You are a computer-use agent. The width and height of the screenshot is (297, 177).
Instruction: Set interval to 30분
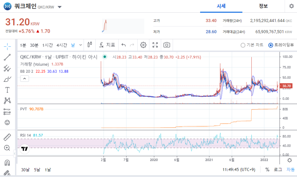tap(34, 45)
